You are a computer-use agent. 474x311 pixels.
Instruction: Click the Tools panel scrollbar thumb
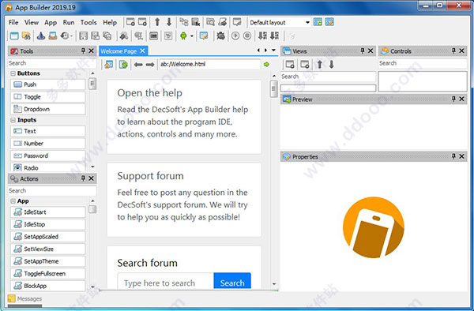point(92,84)
